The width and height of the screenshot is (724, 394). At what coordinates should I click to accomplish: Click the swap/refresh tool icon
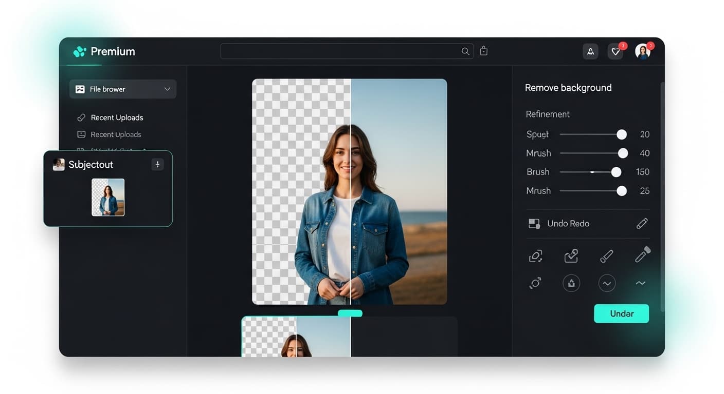coord(535,283)
